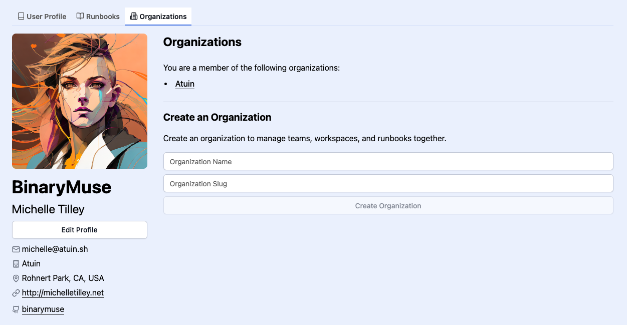
Task: Click the michelle@atuin.sh email text
Action: [55, 249]
